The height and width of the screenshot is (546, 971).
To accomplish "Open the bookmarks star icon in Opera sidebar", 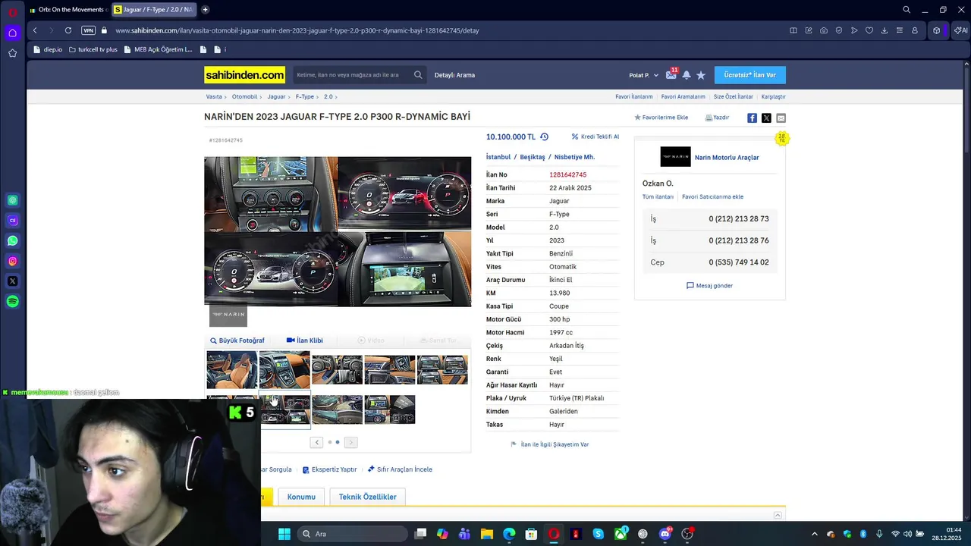I will tap(12, 53).
